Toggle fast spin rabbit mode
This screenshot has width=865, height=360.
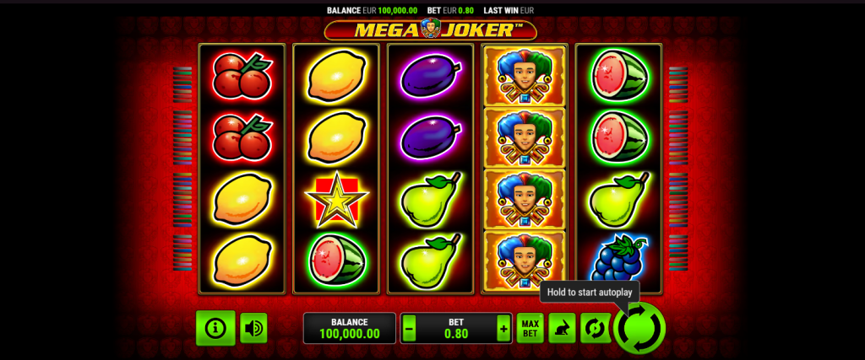coord(562,328)
